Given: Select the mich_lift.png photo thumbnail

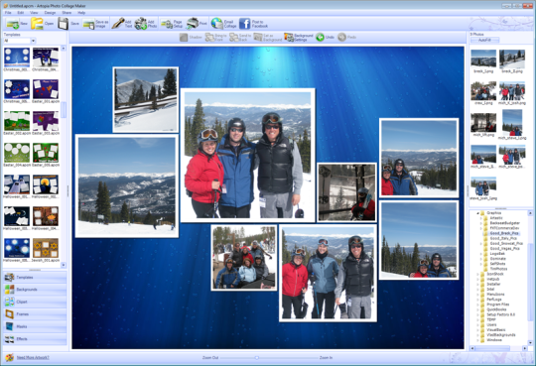Looking at the screenshot, I should click(x=483, y=122).
